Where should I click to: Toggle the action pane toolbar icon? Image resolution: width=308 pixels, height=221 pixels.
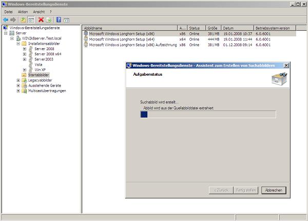tap(66, 20)
